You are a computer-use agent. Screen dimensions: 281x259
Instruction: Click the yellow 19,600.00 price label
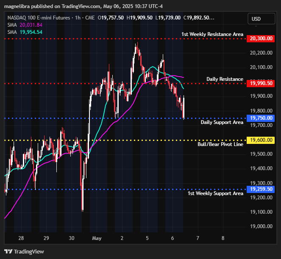(261, 140)
